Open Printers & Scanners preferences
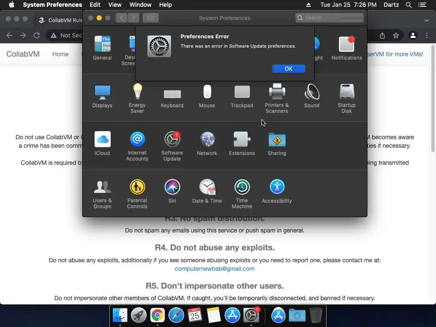The height and width of the screenshot is (327, 436). tap(277, 98)
